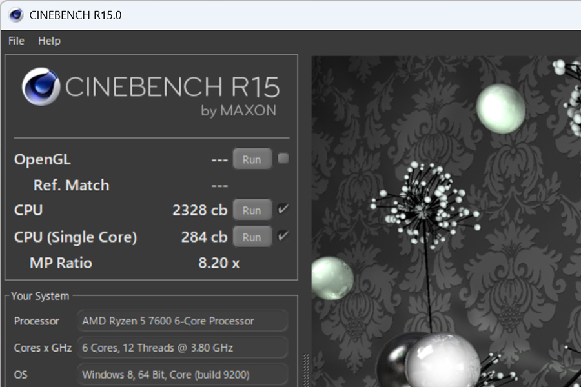Uncheck the CPU test checkbox
Image resolution: width=581 pixels, height=387 pixels.
283,209
